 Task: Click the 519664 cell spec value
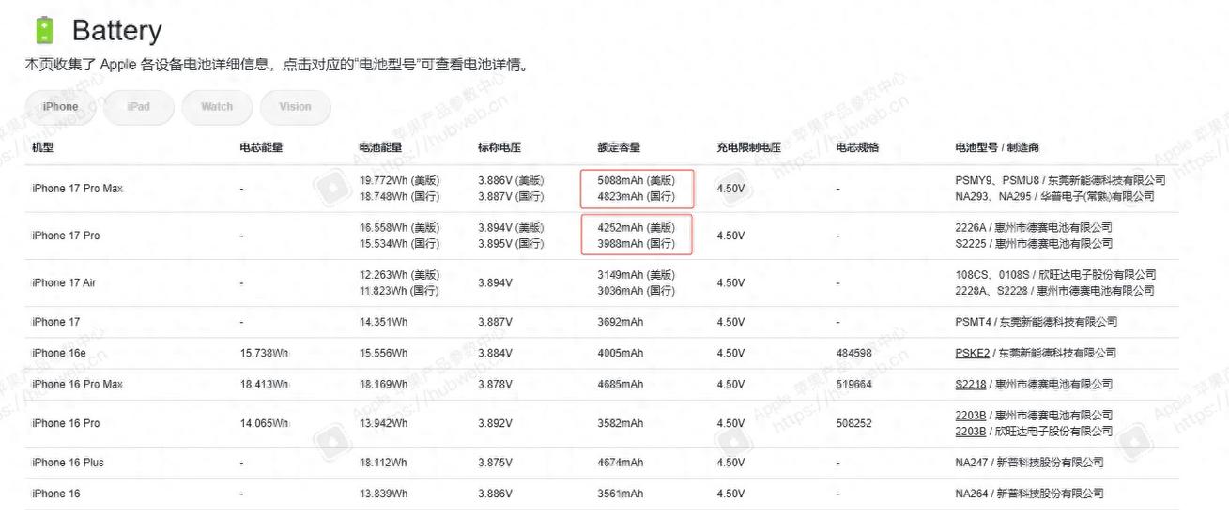click(x=853, y=385)
